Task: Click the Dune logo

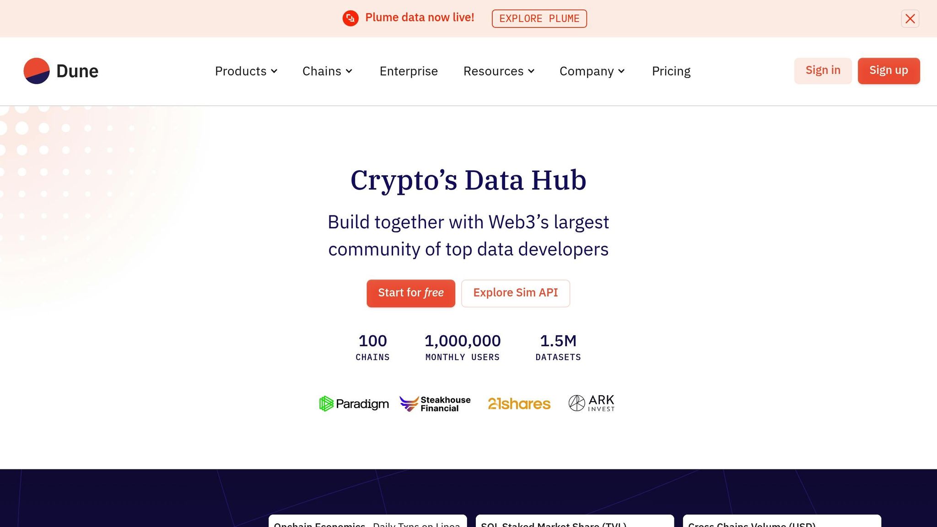Action: point(61,71)
